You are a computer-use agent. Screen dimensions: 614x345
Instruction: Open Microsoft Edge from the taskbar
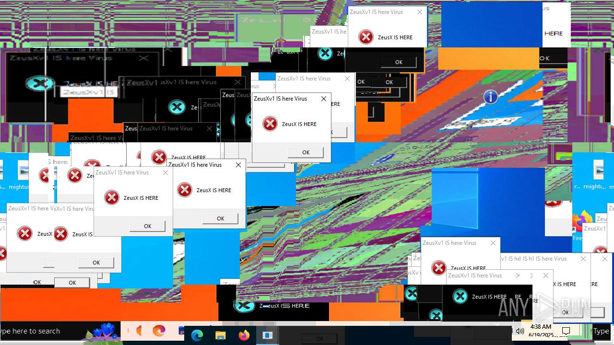(197, 335)
